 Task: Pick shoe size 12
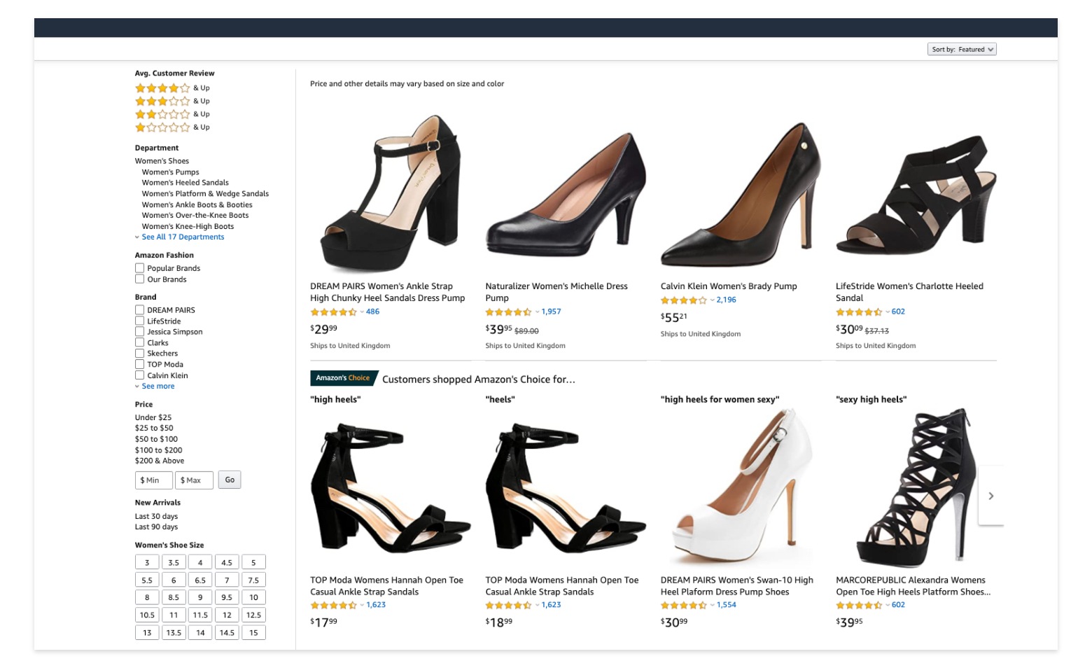(x=227, y=615)
